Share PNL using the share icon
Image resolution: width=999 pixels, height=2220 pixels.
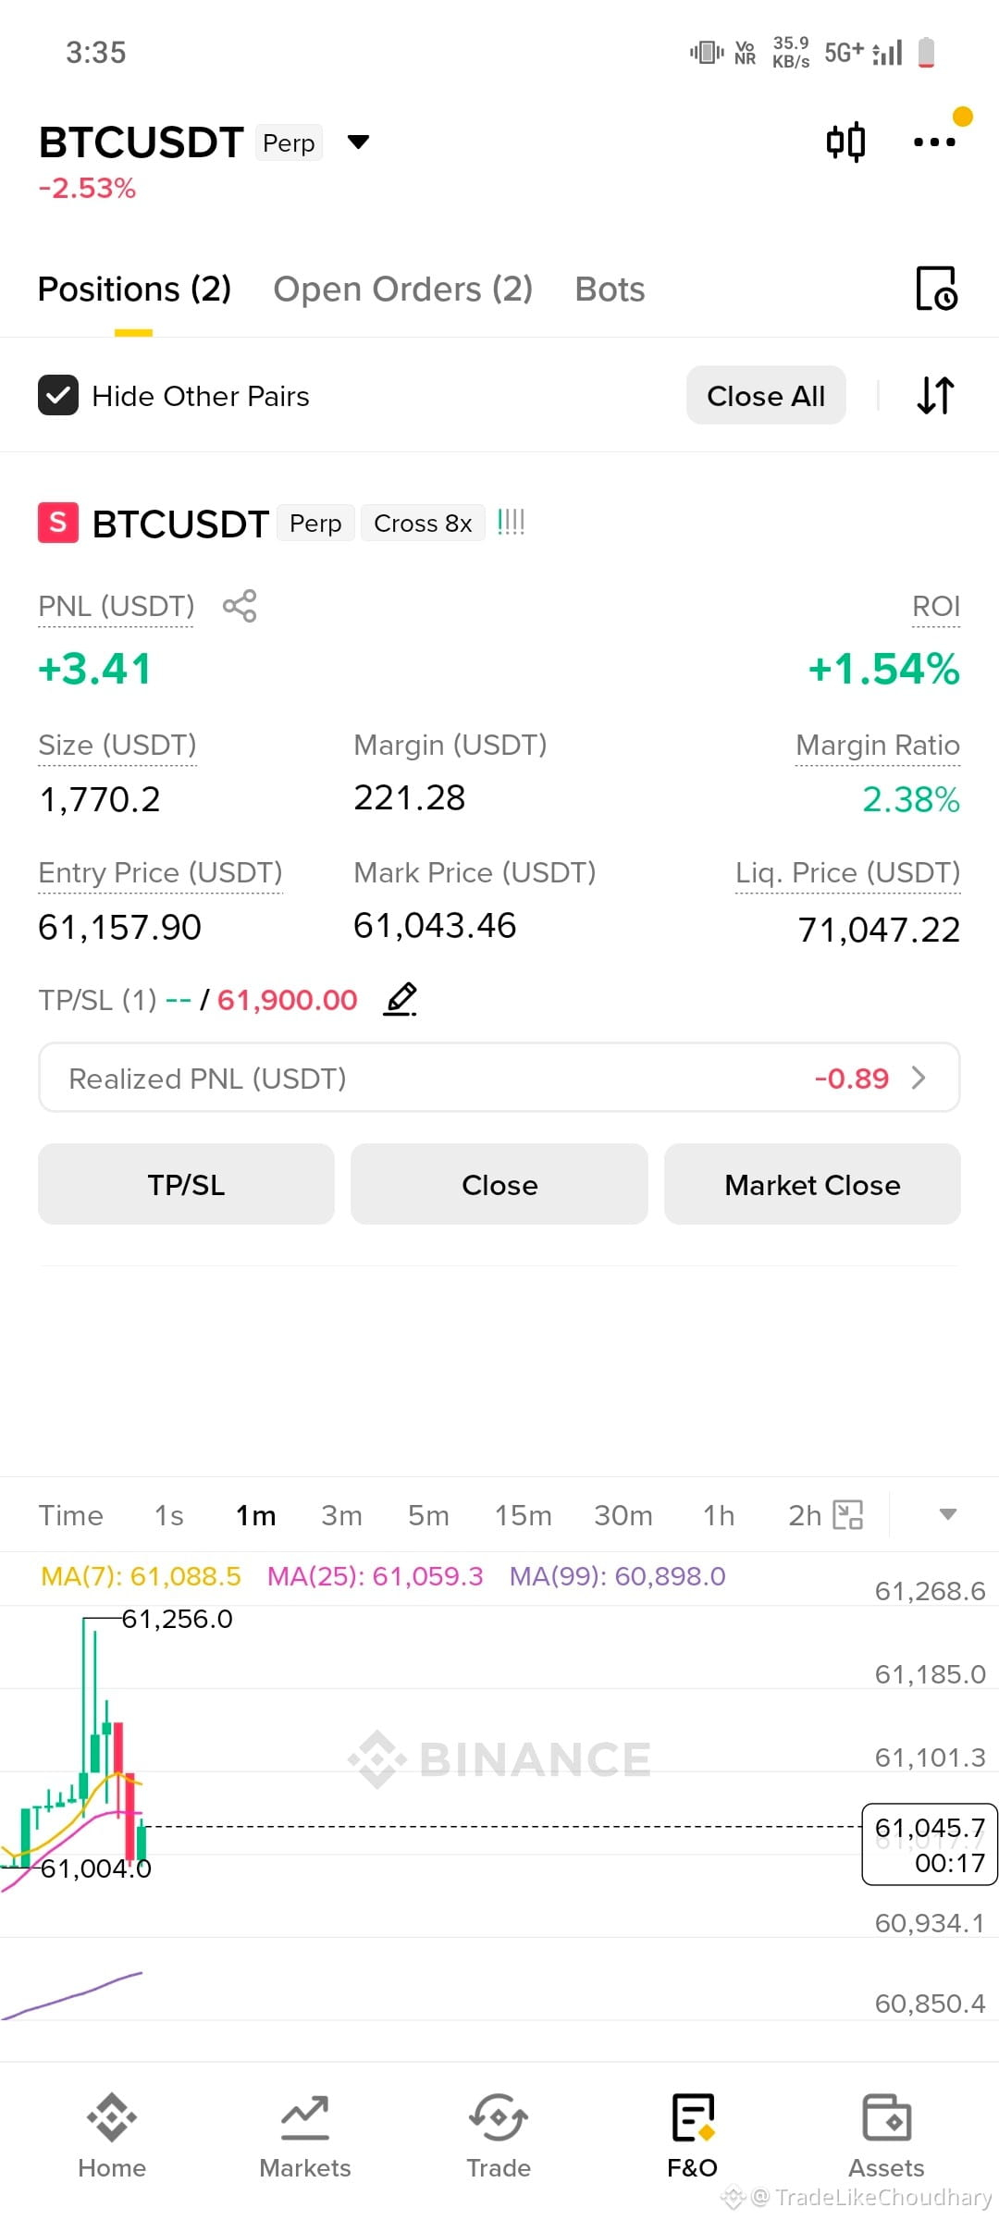click(240, 606)
